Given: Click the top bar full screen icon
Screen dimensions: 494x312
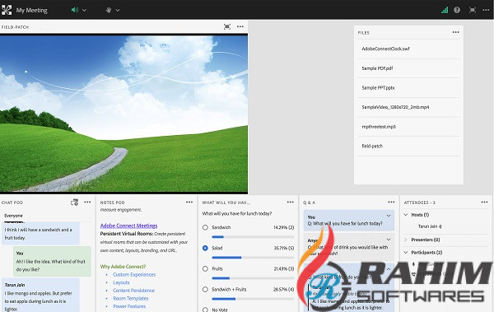Looking at the screenshot, I should coord(473,10).
